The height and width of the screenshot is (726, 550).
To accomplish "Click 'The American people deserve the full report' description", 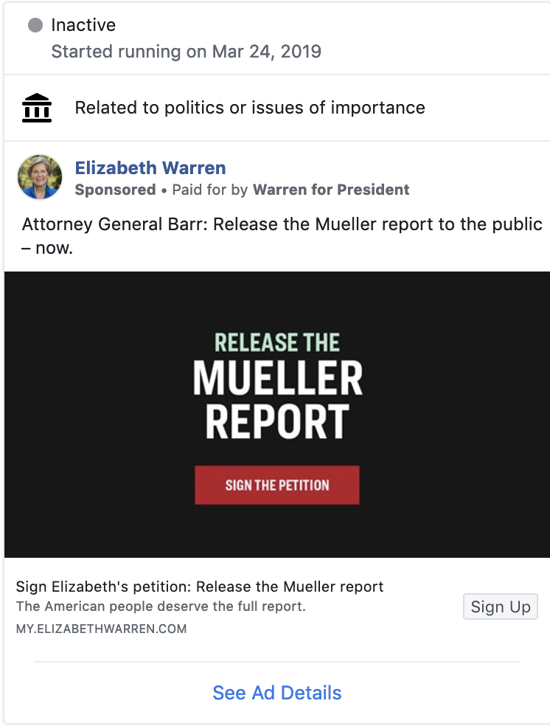I will click(161, 607).
